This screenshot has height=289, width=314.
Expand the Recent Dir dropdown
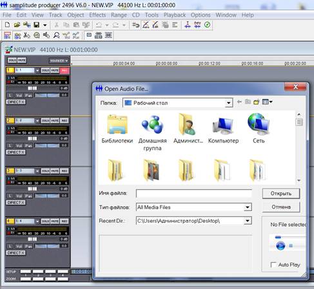coord(248,221)
